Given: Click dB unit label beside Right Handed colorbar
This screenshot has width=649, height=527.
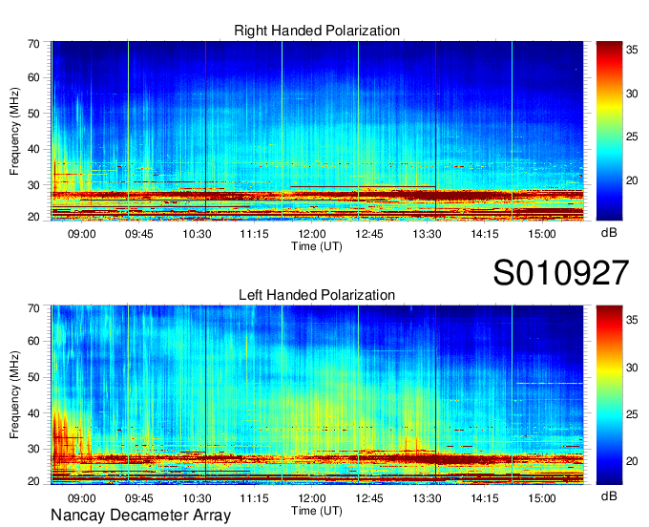Looking at the screenshot, I should pyautogui.click(x=609, y=233).
